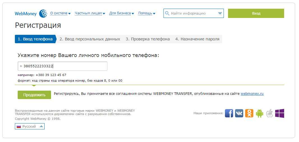
Task: Click the Наши приложения label
Action: (208, 113)
